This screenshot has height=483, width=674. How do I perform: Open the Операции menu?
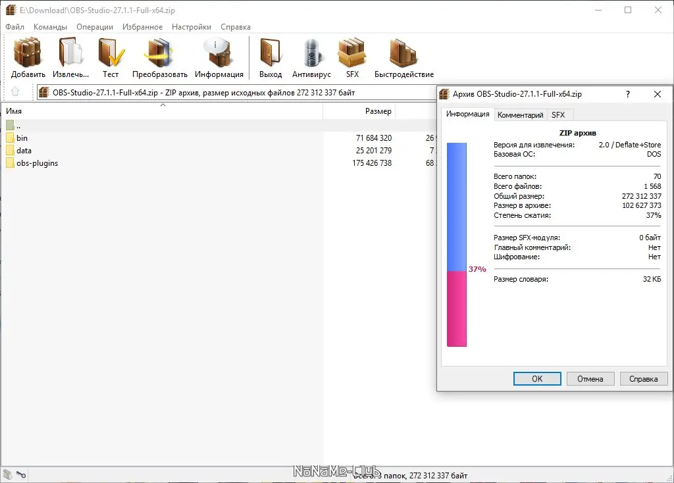coord(95,26)
